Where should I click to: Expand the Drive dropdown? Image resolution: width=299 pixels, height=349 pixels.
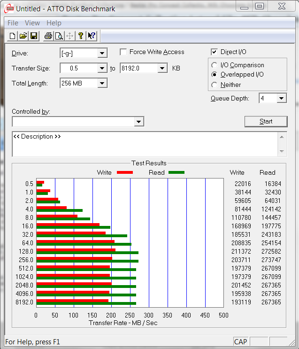(102, 54)
